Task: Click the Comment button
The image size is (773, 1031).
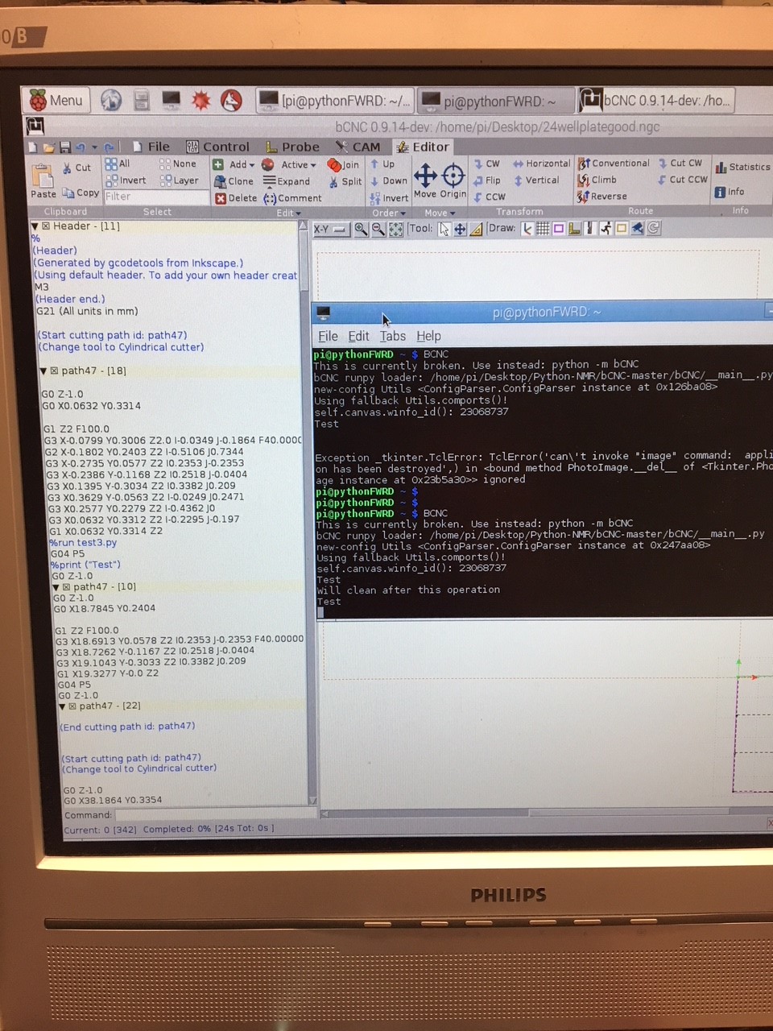Action: click(x=292, y=198)
